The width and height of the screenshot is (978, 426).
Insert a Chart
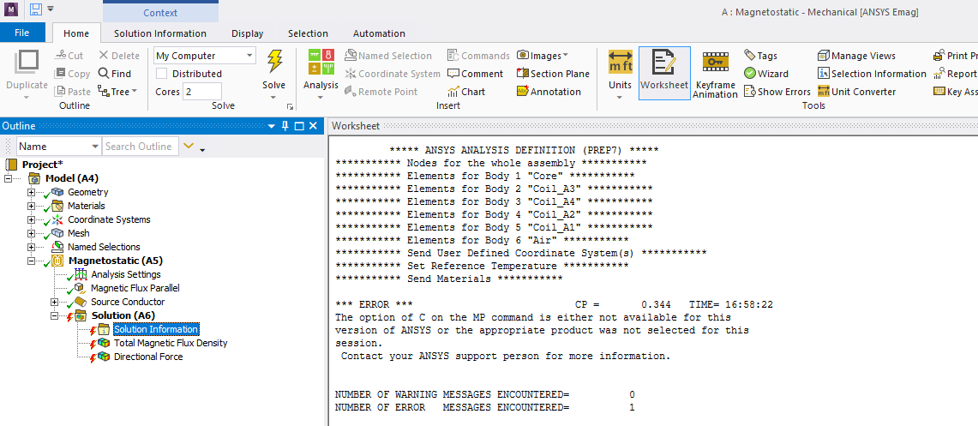[466, 92]
